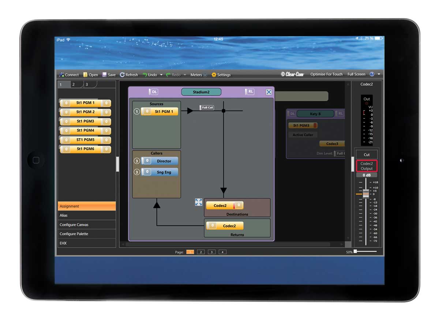Expand the Undo dropdown arrow

click(x=161, y=75)
